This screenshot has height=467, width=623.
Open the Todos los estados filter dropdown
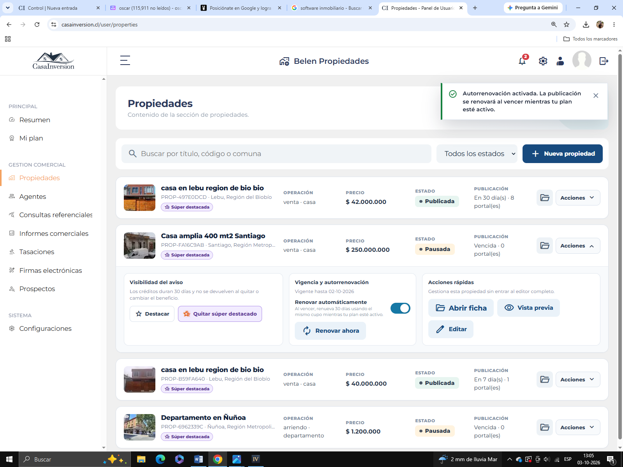[477, 154]
